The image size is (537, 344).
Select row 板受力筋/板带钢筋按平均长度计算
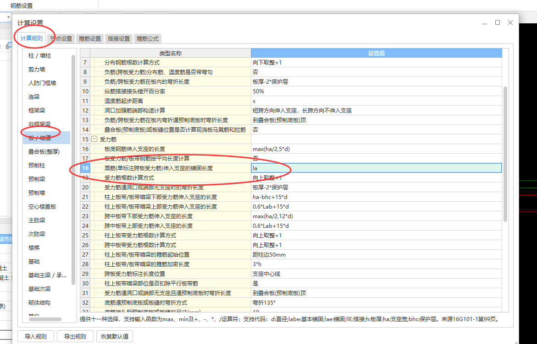click(170, 159)
